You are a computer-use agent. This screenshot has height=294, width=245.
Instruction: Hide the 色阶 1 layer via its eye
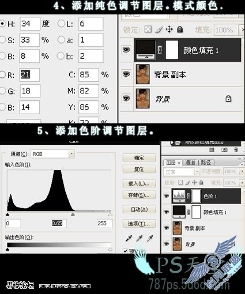point(167,196)
